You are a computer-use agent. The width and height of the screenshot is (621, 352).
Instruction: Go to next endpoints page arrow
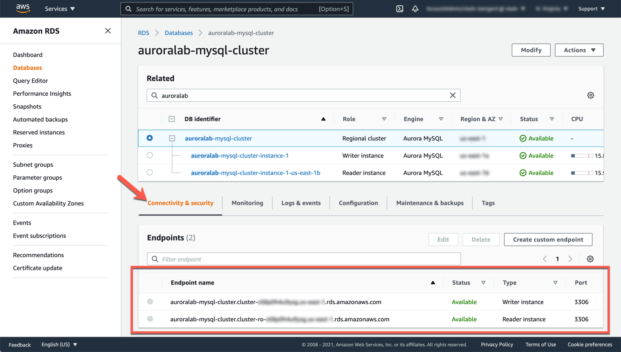[x=570, y=259]
